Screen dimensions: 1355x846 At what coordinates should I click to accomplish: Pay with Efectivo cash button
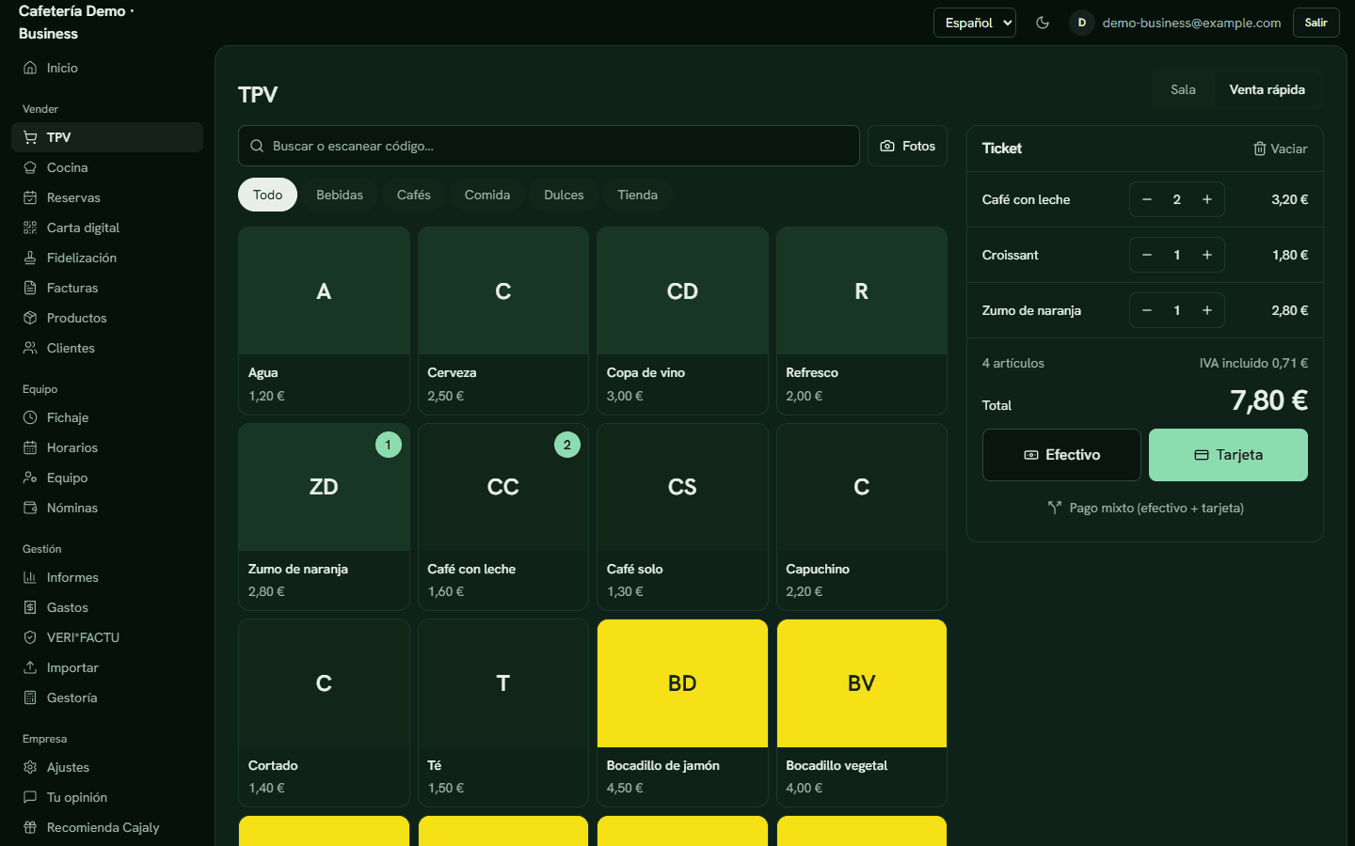1061,455
